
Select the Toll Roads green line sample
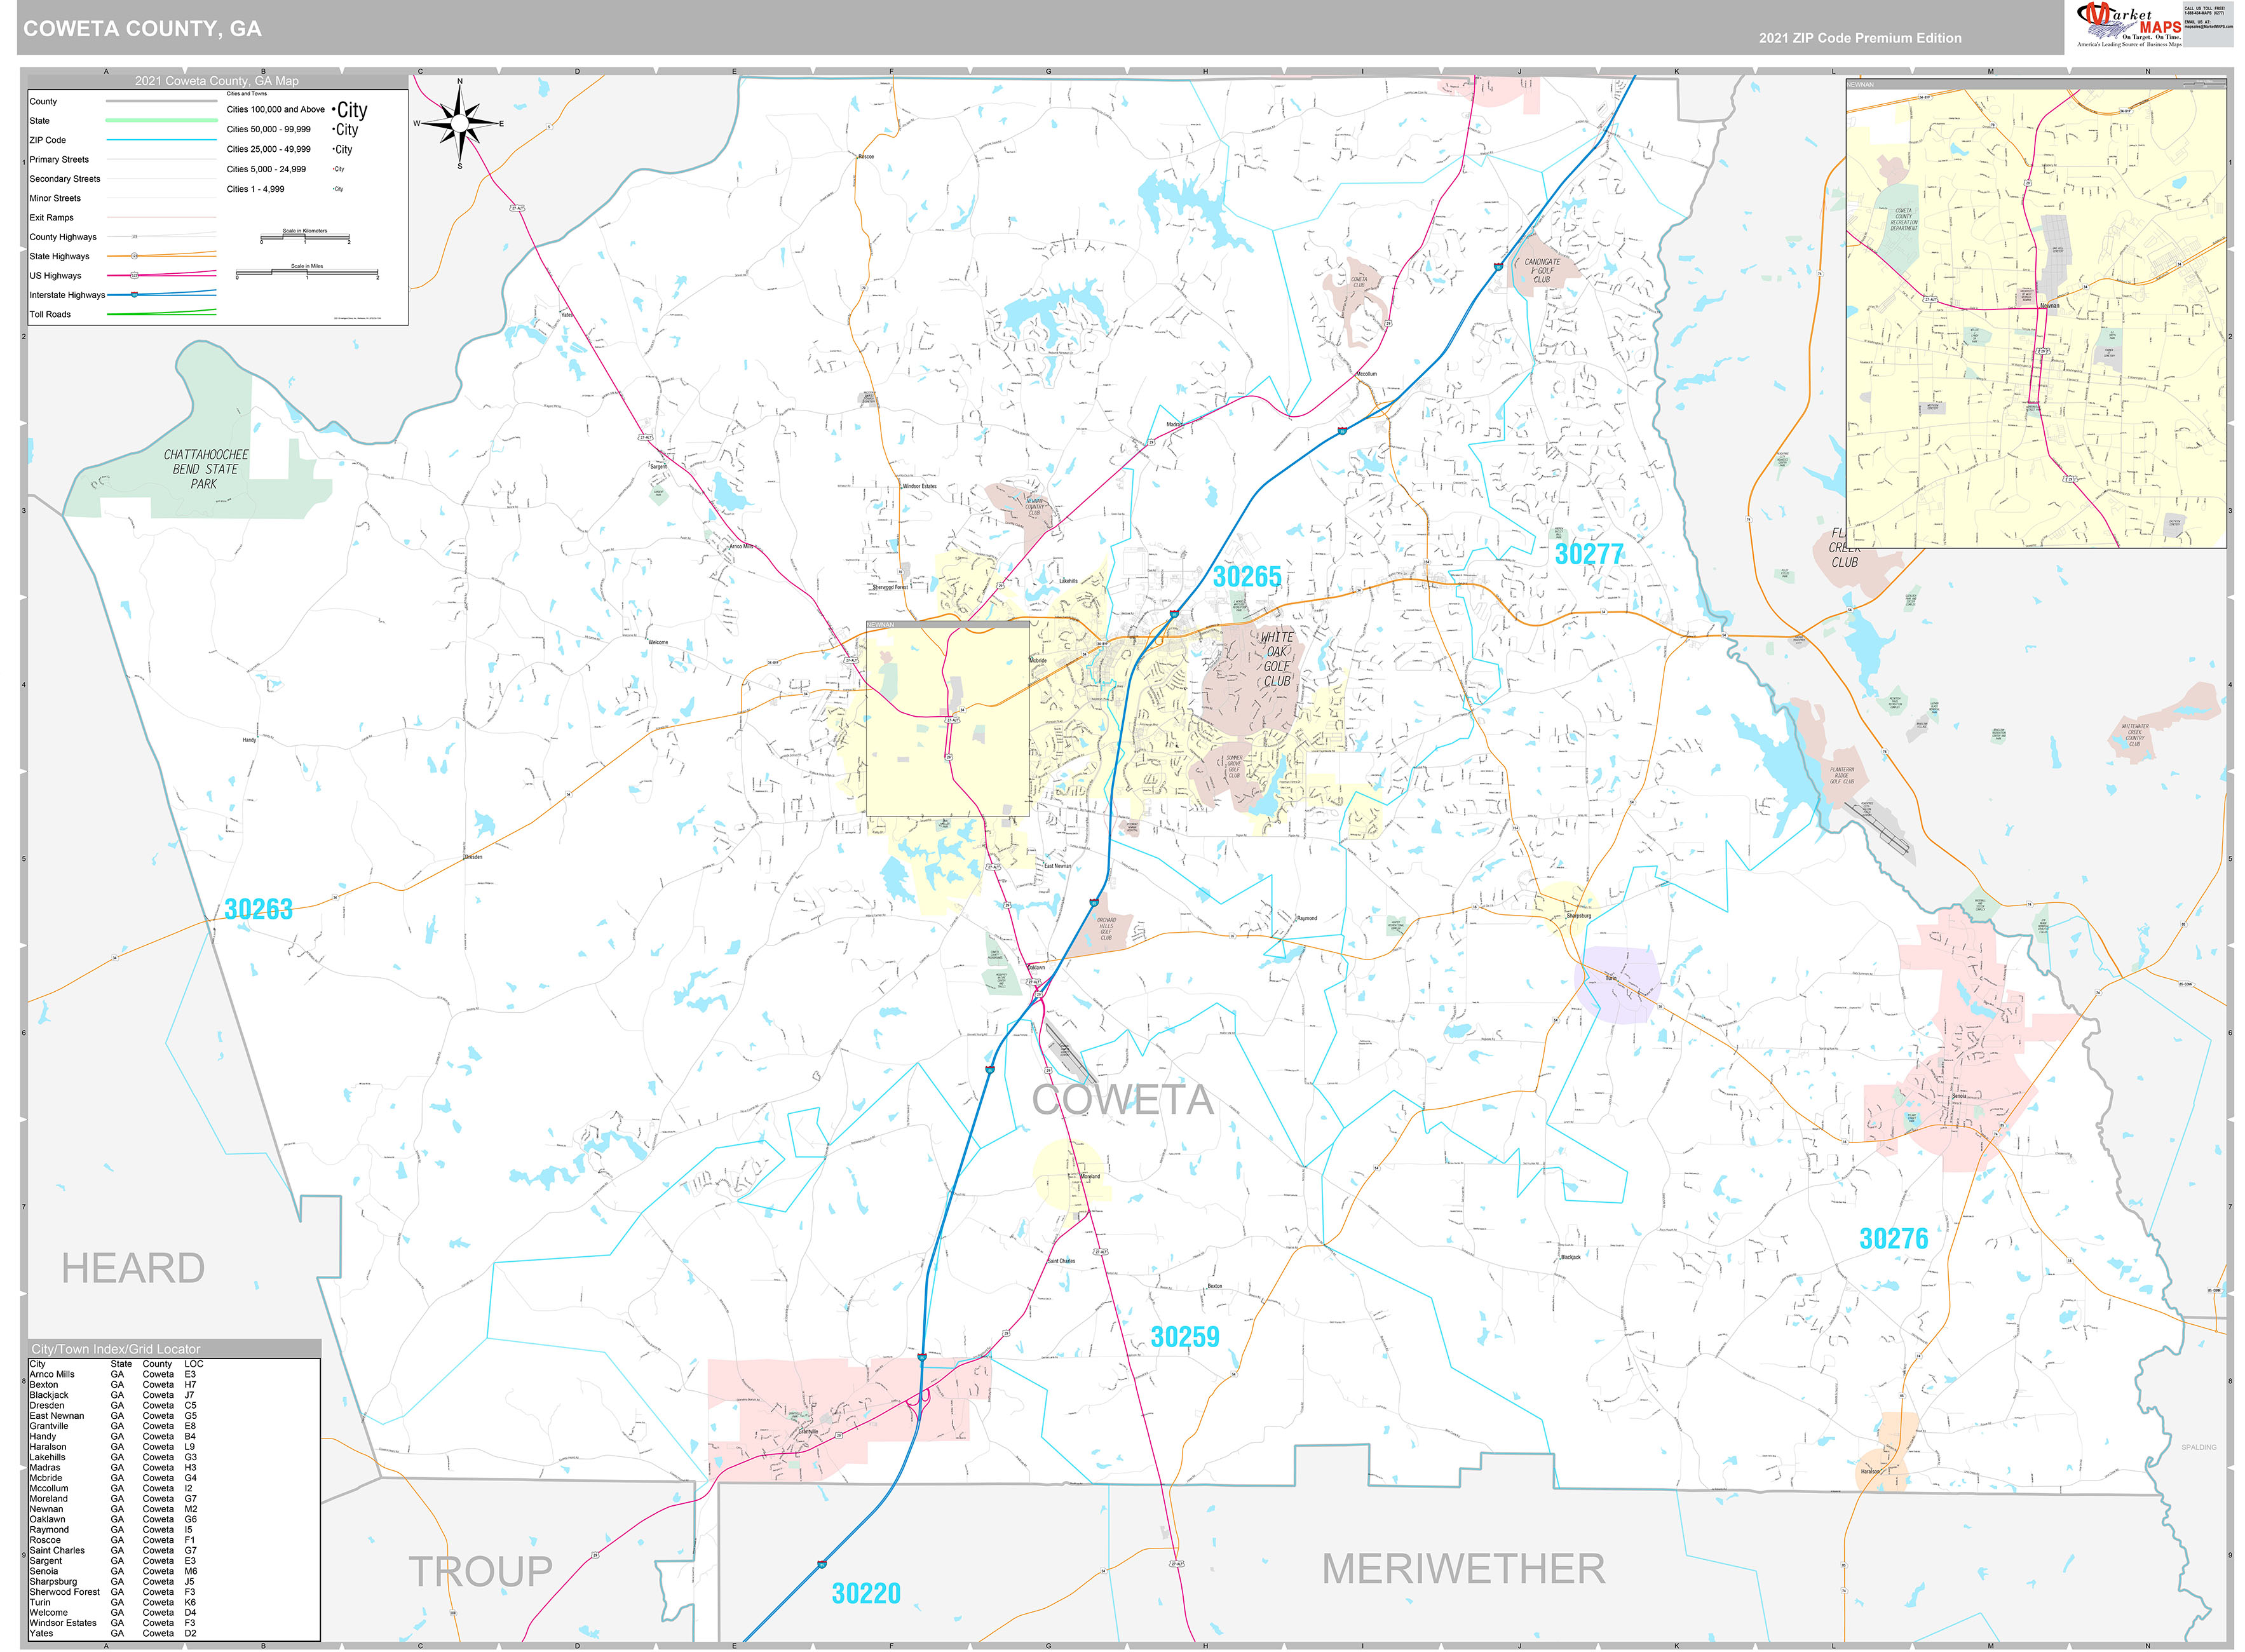[161, 313]
